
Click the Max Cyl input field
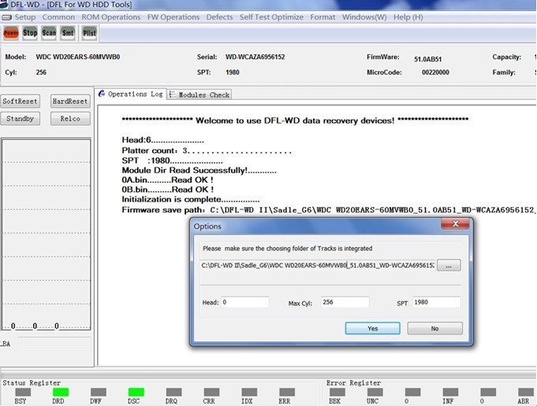pos(345,302)
